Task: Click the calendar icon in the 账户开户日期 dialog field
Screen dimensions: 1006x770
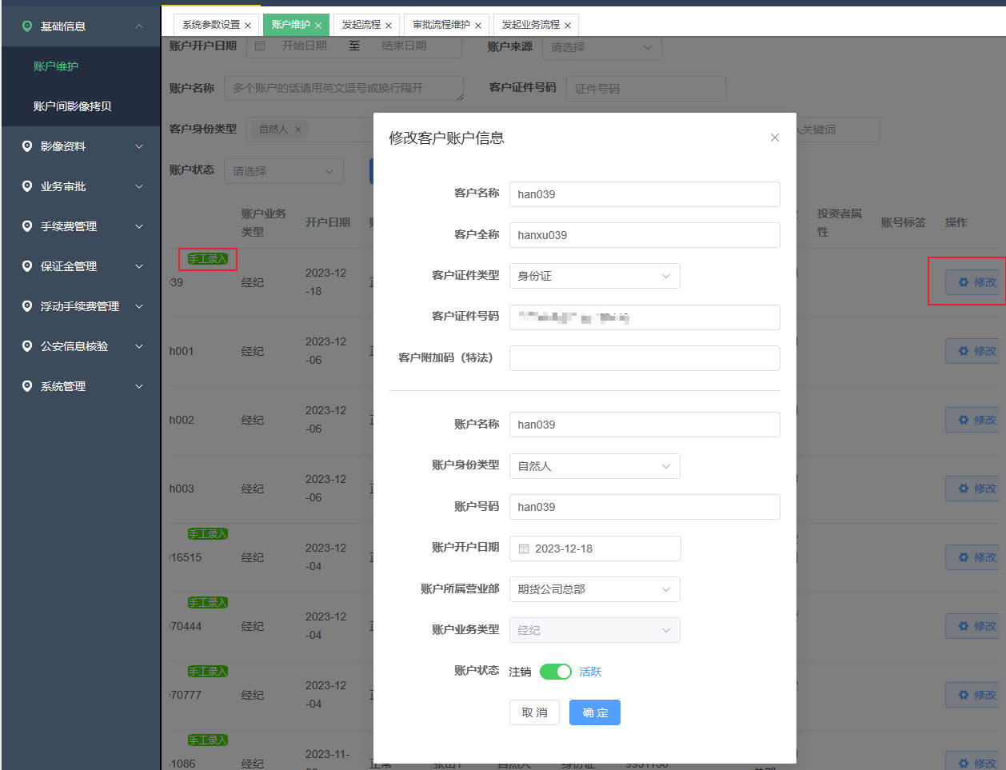Action: coord(524,549)
